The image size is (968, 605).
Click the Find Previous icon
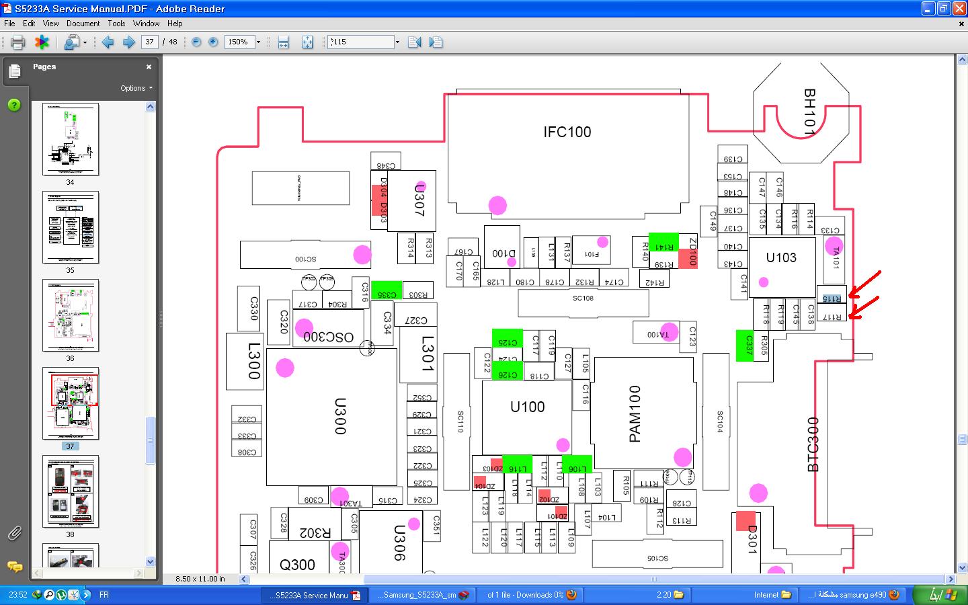(x=414, y=42)
